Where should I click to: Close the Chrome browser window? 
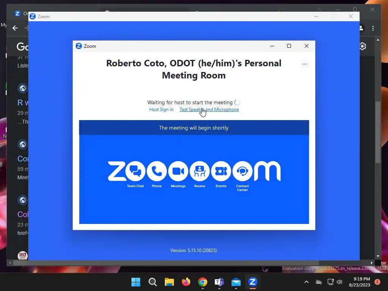[x=372, y=9]
